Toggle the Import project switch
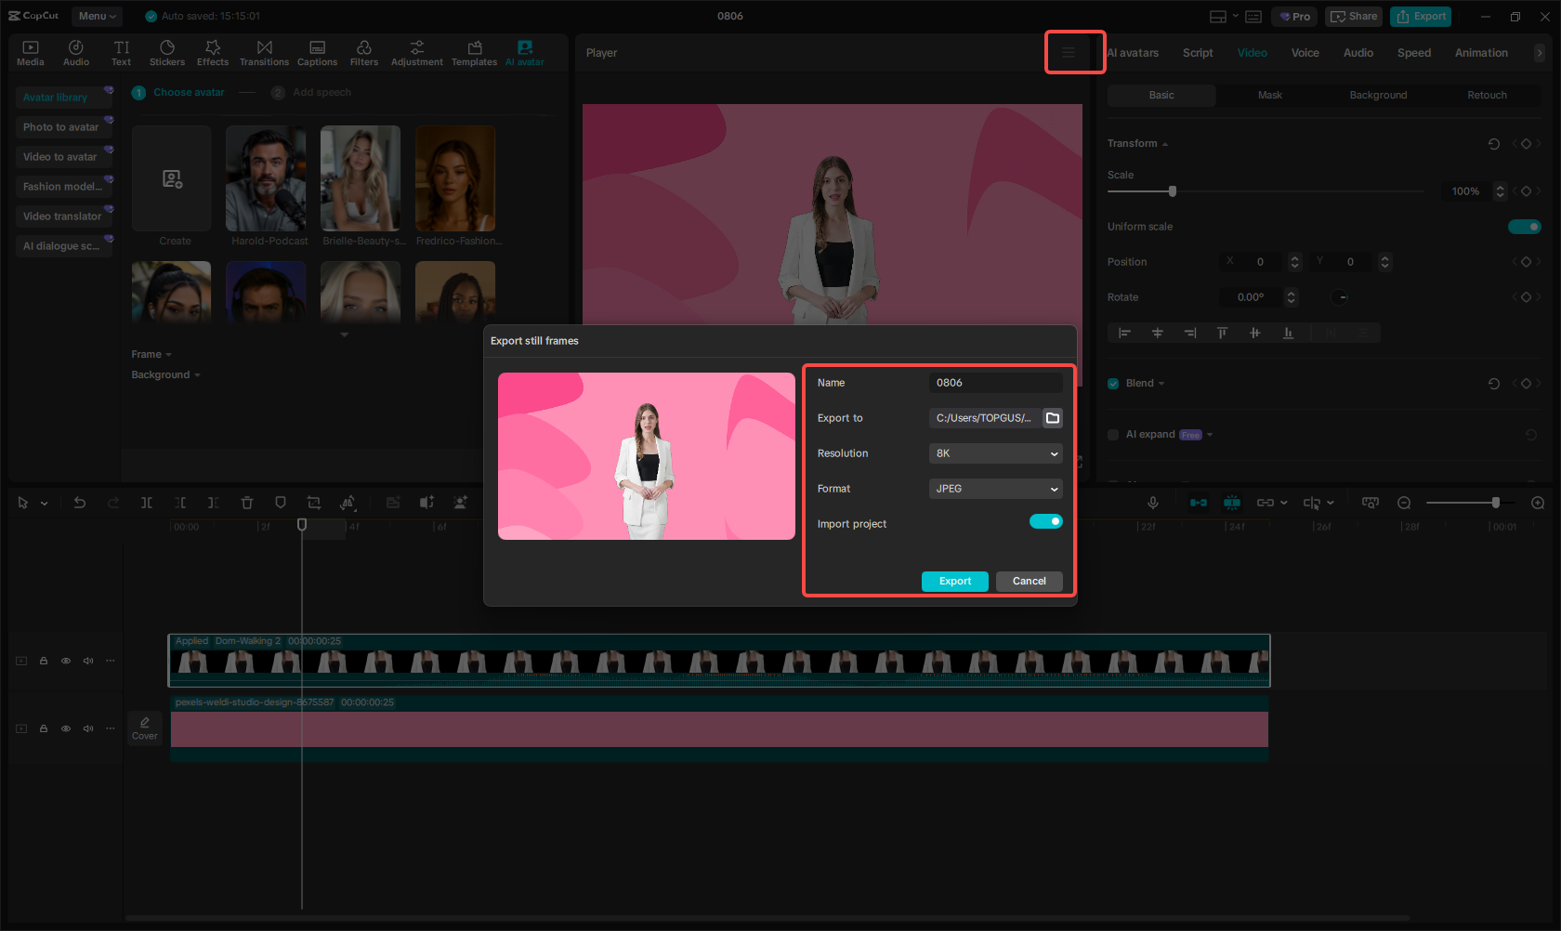This screenshot has width=1561, height=931. pos(1045,522)
